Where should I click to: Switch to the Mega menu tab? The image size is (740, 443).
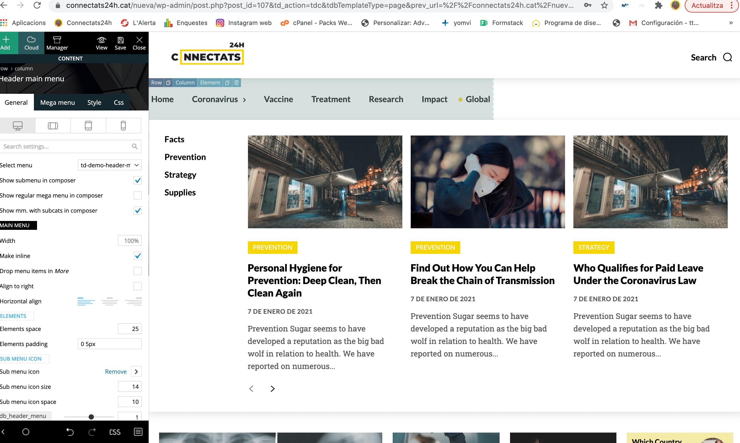58,102
